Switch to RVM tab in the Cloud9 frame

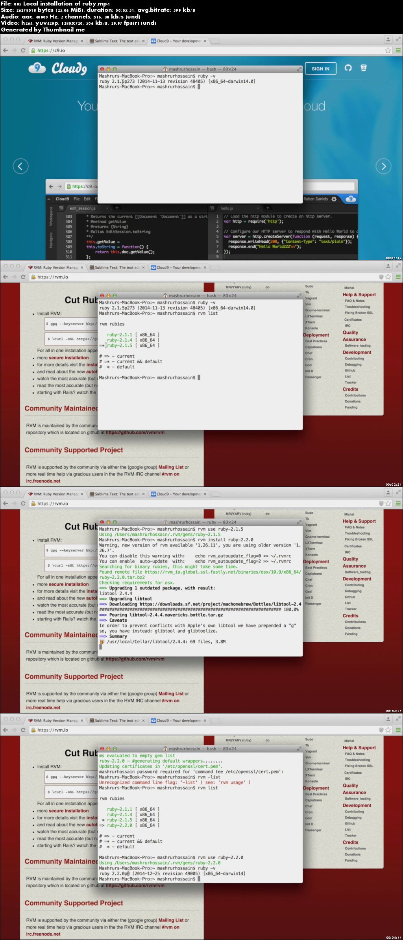click(55, 41)
